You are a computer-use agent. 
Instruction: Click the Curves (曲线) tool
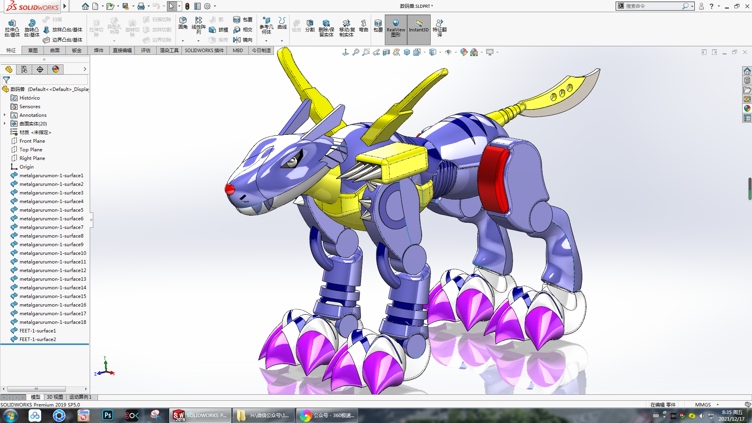pos(282,23)
